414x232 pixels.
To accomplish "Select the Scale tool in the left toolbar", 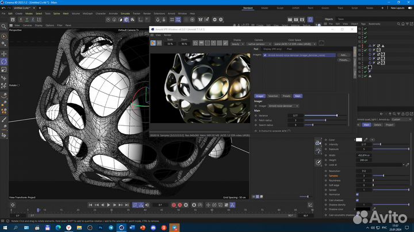I will click(x=4, y=70).
